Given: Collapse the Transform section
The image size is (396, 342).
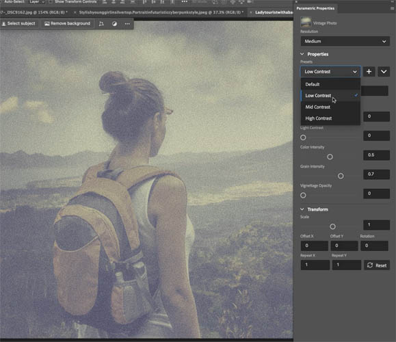Looking at the screenshot, I should pyautogui.click(x=302, y=209).
